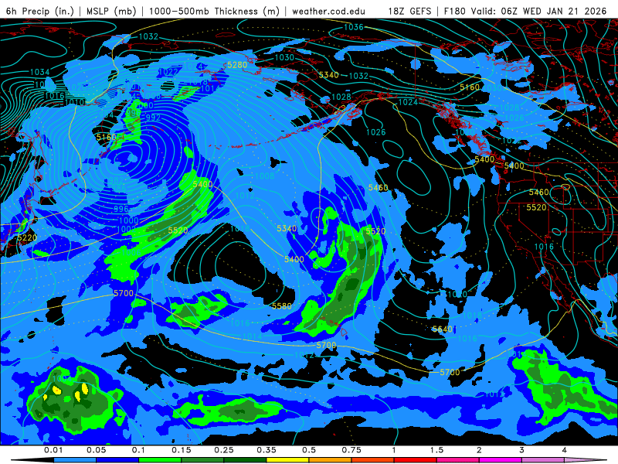Viewport: 618px width, 464px height.
Task: Click the '1036' isobar label
Action: point(354,27)
